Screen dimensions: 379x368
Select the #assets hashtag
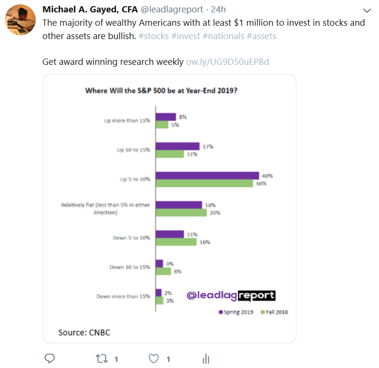pyautogui.click(x=262, y=36)
